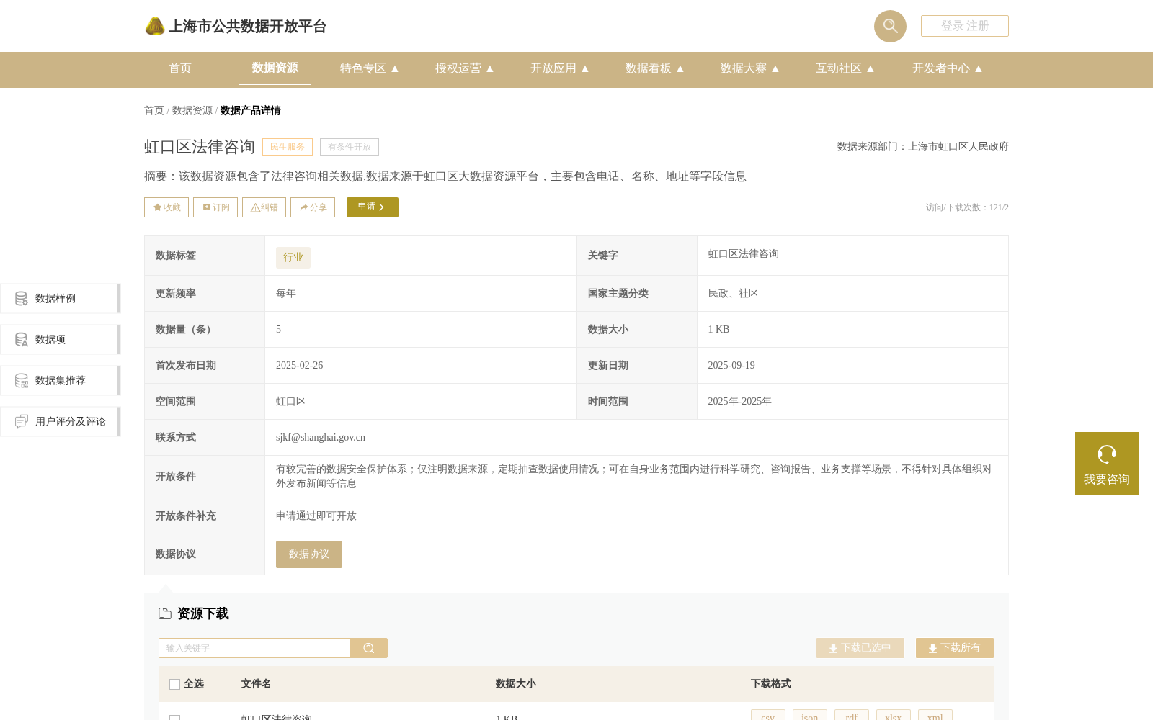Open 数据资源 breadcrumb link
The height and width of the screenshot is (720, 1153).
(192, 110)
